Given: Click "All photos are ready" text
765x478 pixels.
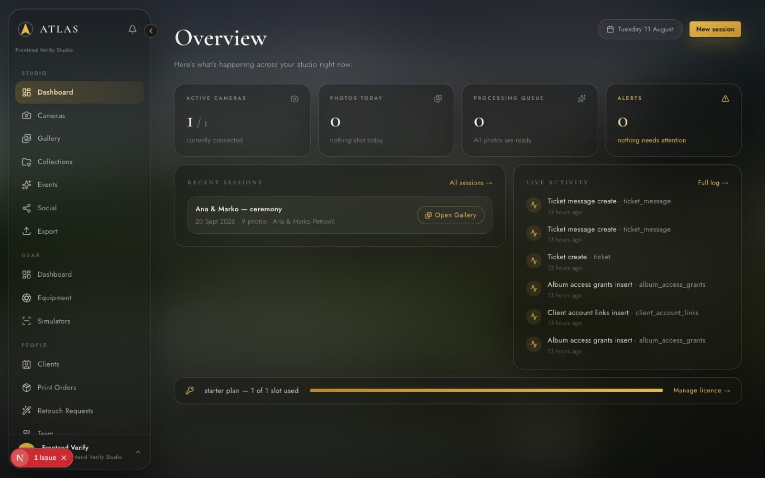Looking at the screenshot, I should click(503, 140).
